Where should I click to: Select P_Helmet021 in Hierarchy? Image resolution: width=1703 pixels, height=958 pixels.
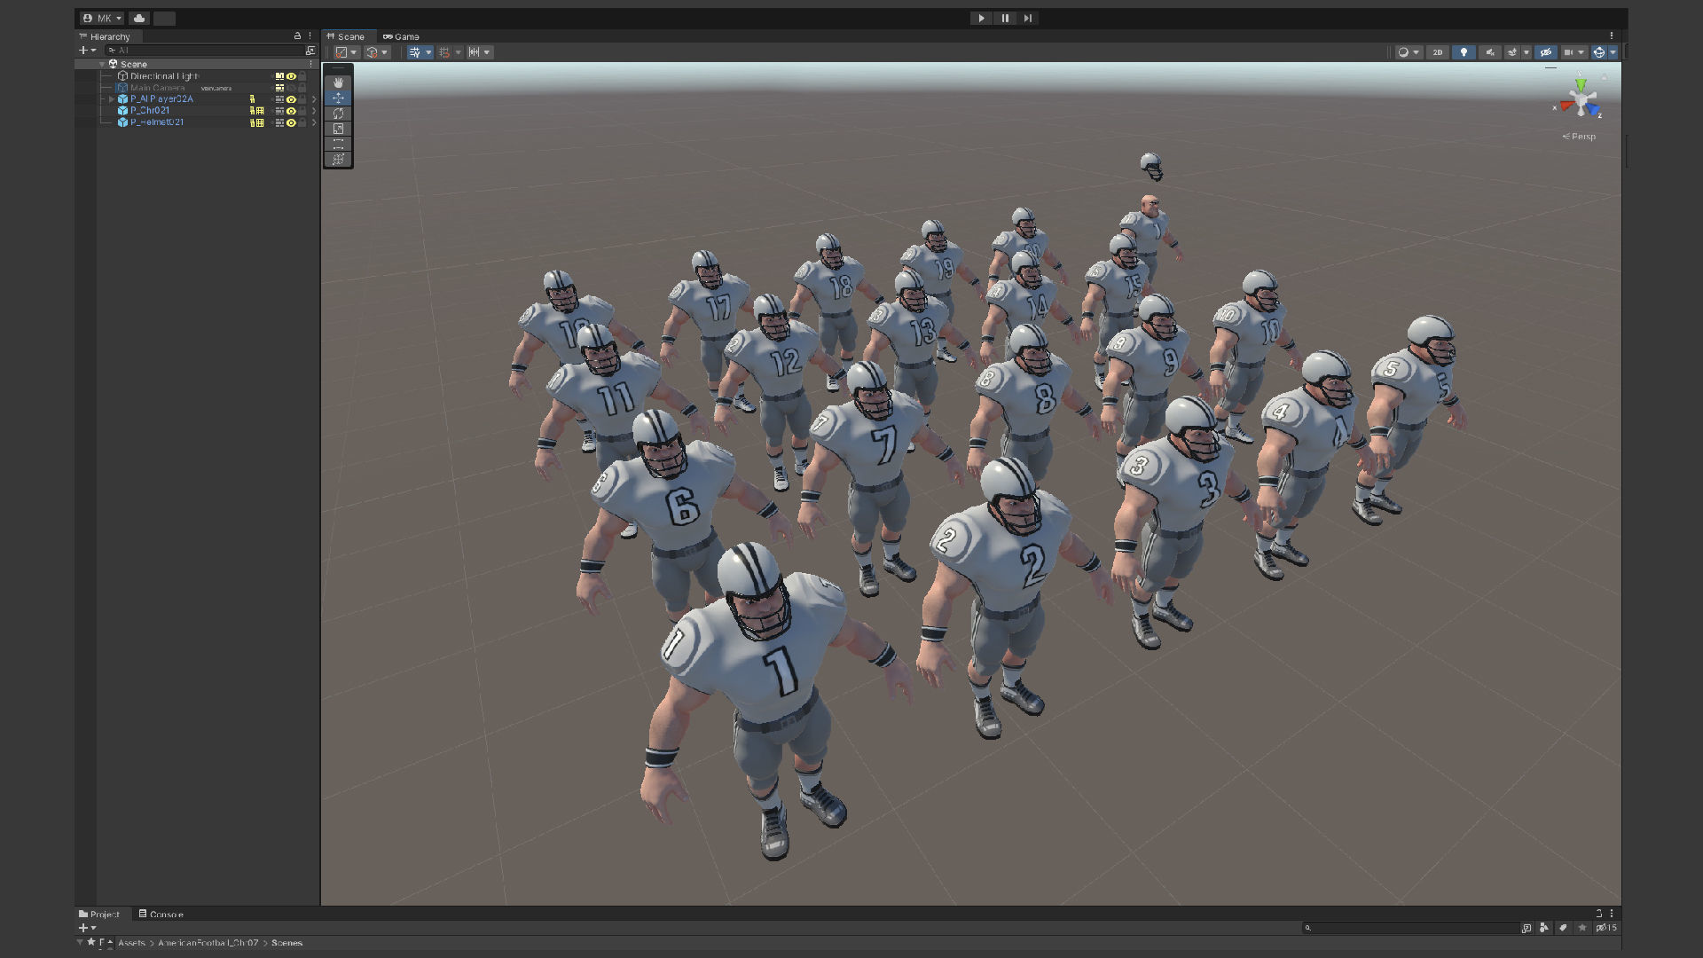157,122
